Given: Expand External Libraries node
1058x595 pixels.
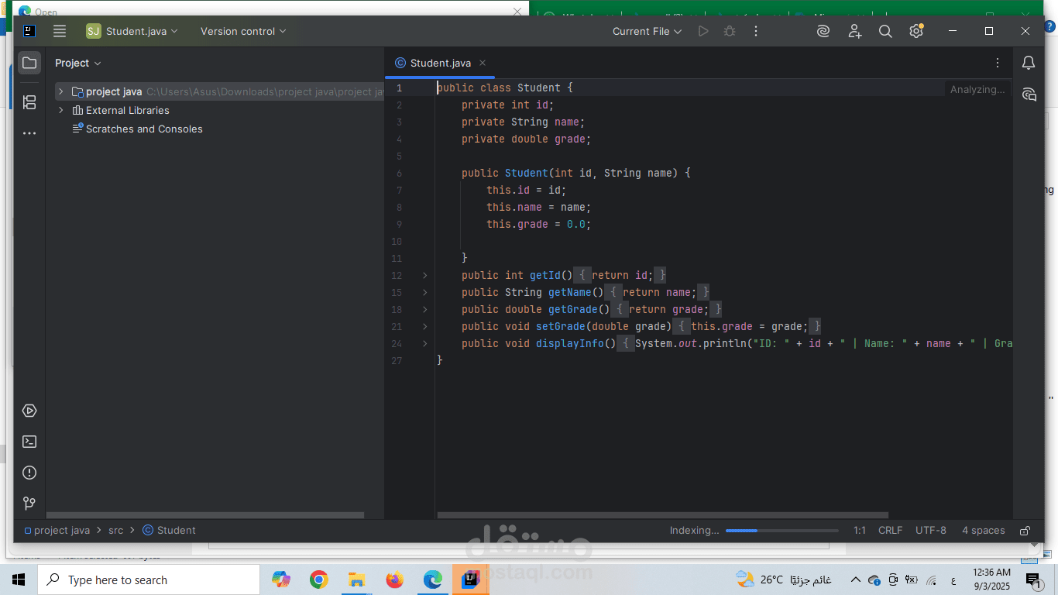Looking at the screenshot, I should [x=61, y=110].
